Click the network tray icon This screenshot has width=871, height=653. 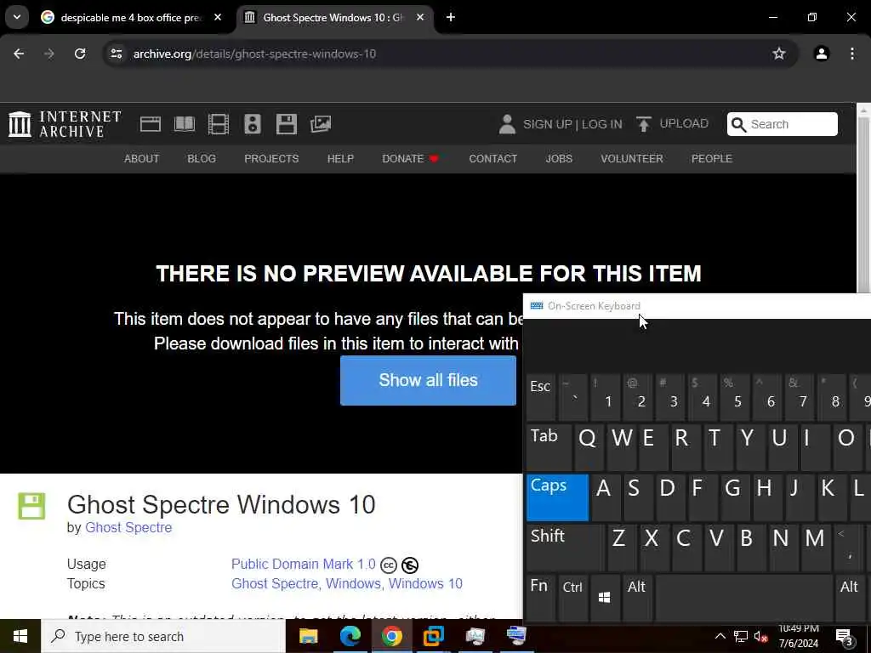coord(741,636)
